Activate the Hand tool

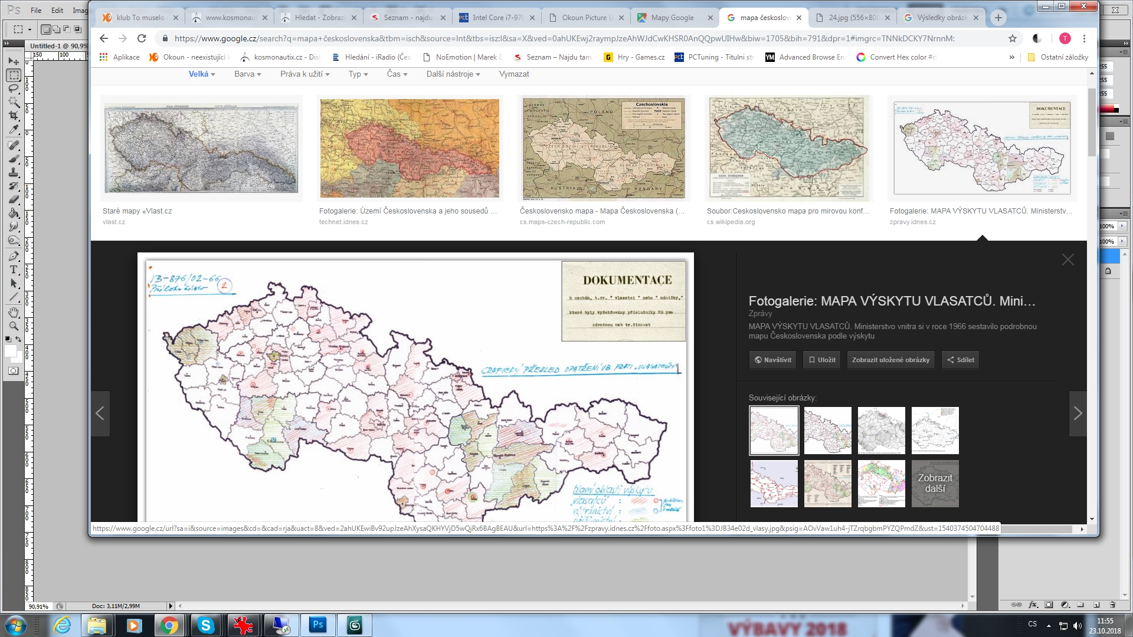(x=14, y=312)
